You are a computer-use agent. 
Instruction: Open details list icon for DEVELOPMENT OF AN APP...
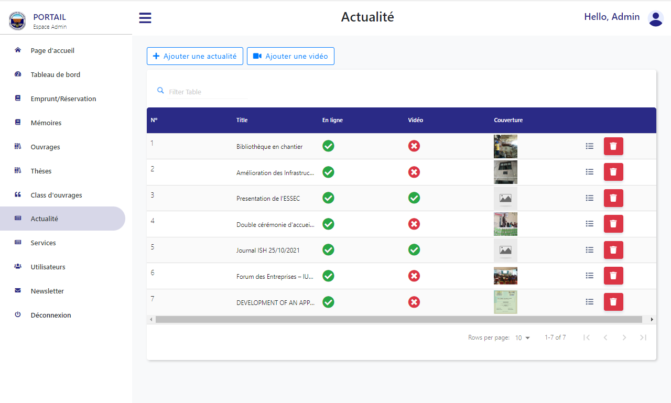click(590, 302)
